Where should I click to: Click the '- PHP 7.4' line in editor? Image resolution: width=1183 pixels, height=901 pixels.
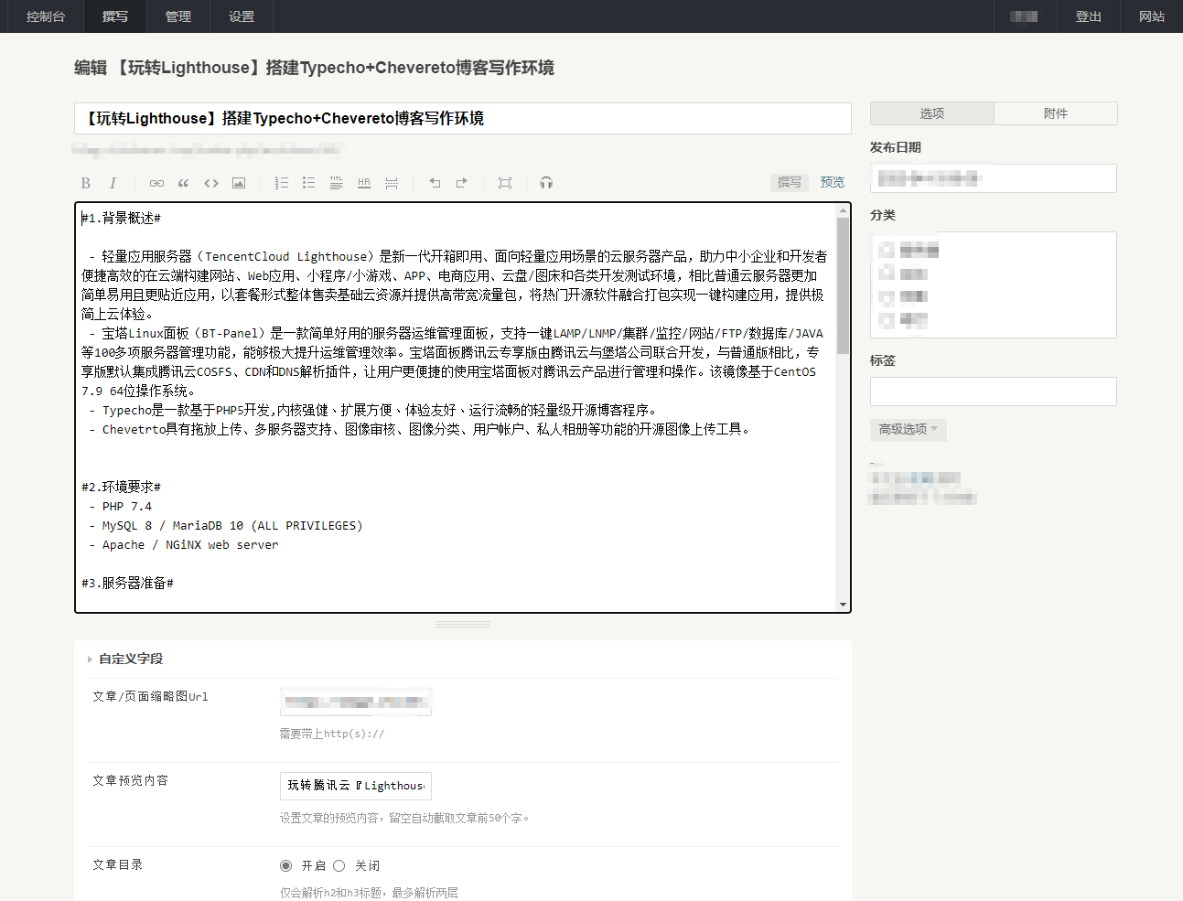tap(121, 506)
